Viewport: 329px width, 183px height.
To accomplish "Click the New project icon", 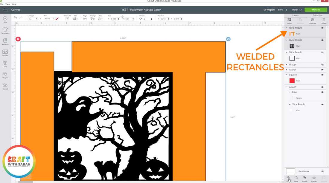I will (x=5, y=18).
